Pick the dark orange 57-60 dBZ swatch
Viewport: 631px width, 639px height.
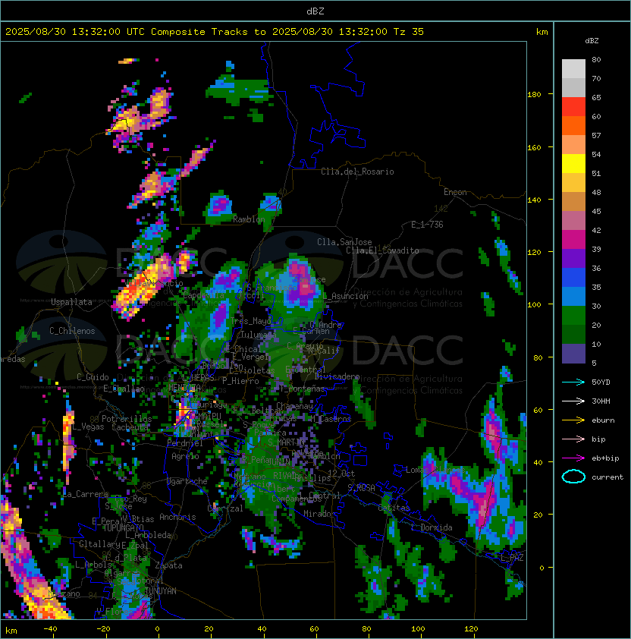[573, 125]
